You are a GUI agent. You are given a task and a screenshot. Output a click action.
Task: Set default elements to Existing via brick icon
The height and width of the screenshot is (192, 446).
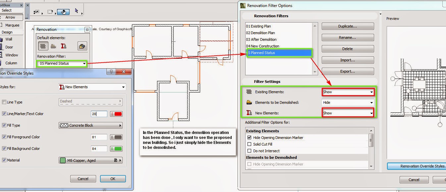(x=43, y=46)
